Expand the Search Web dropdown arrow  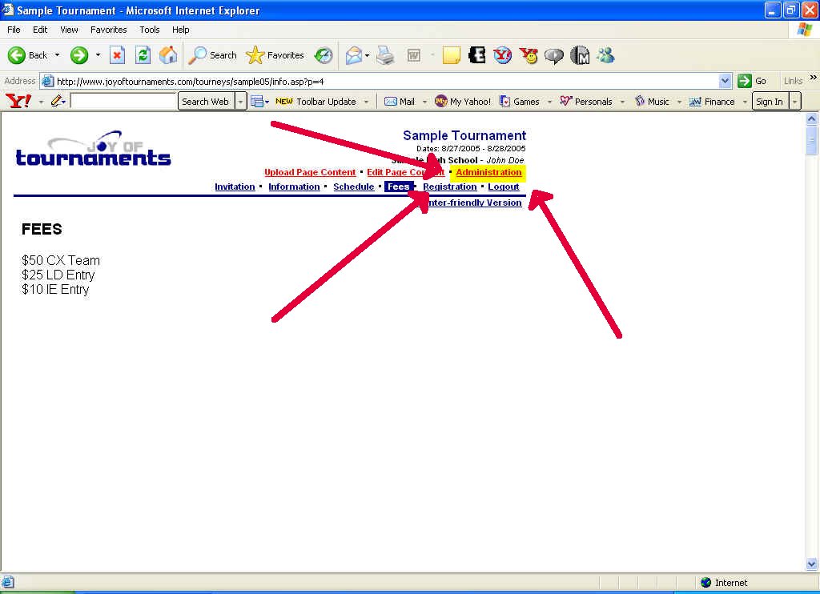tap(240, 102)
